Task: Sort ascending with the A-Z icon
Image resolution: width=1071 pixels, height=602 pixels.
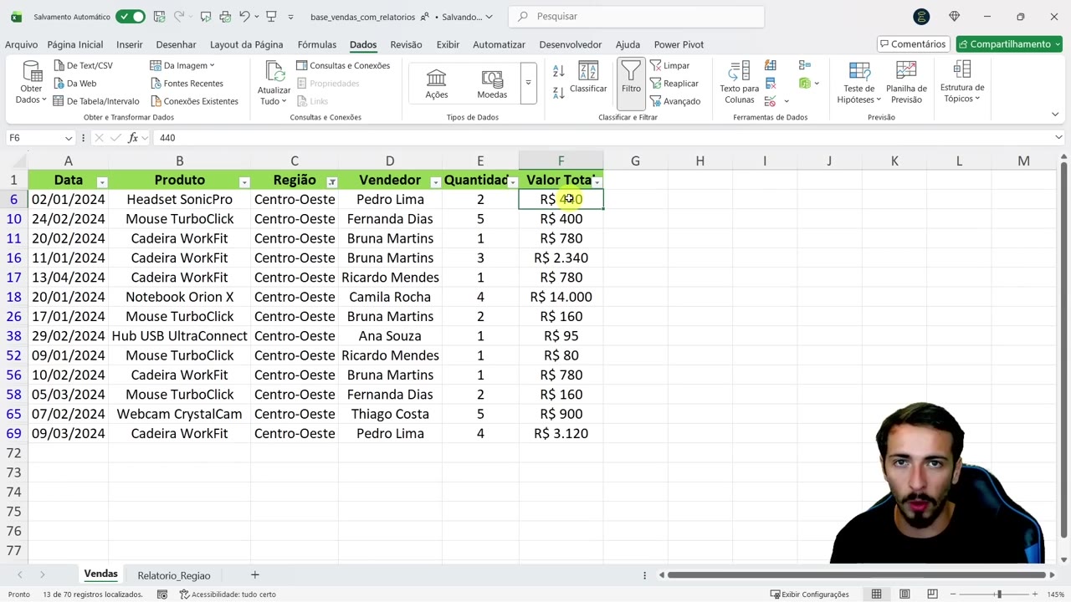Action: 559,71
